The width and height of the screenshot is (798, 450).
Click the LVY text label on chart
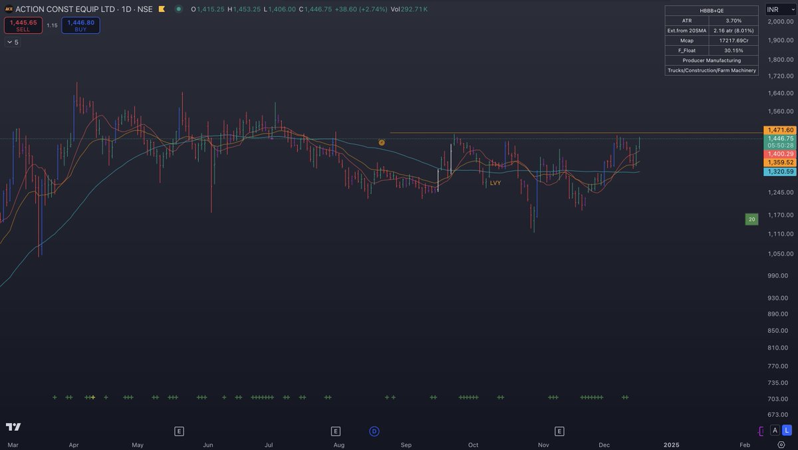[495, 182]
